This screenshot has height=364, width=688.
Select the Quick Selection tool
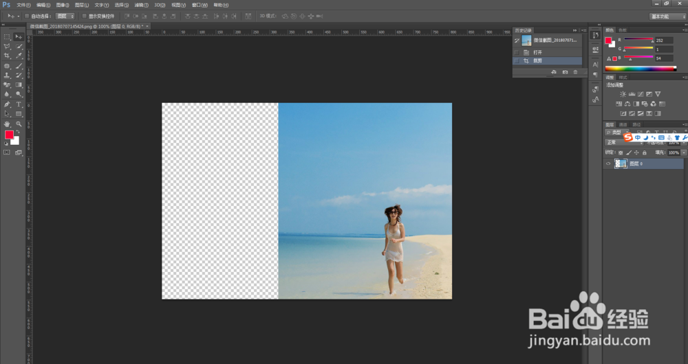point(19,47)
